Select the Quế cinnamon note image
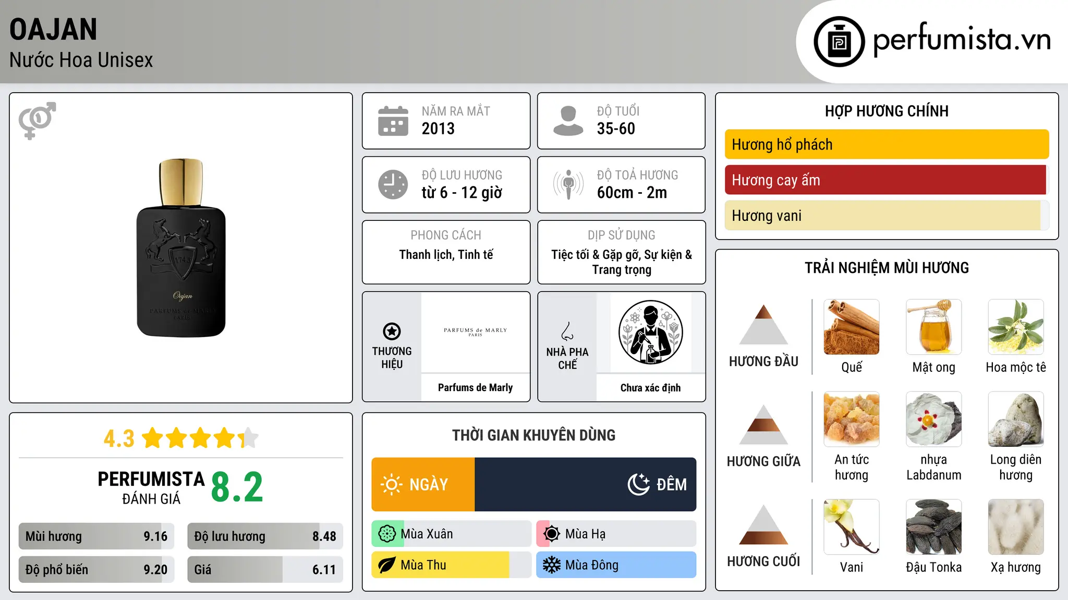Screen dimensions: 1068x600 click(x=852, y=327)
